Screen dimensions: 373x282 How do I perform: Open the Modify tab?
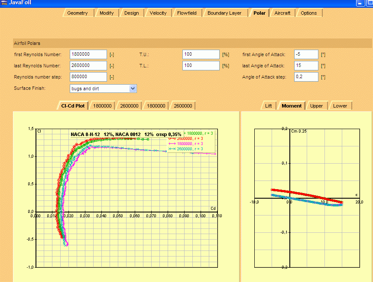pos(107,13)
